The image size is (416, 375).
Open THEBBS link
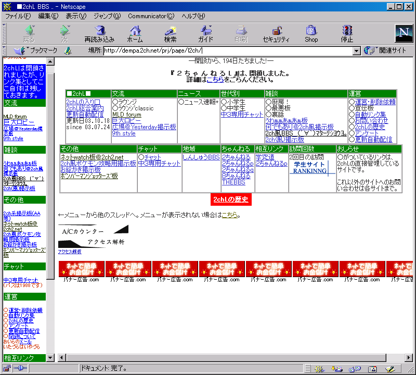[x=233, y=182]
